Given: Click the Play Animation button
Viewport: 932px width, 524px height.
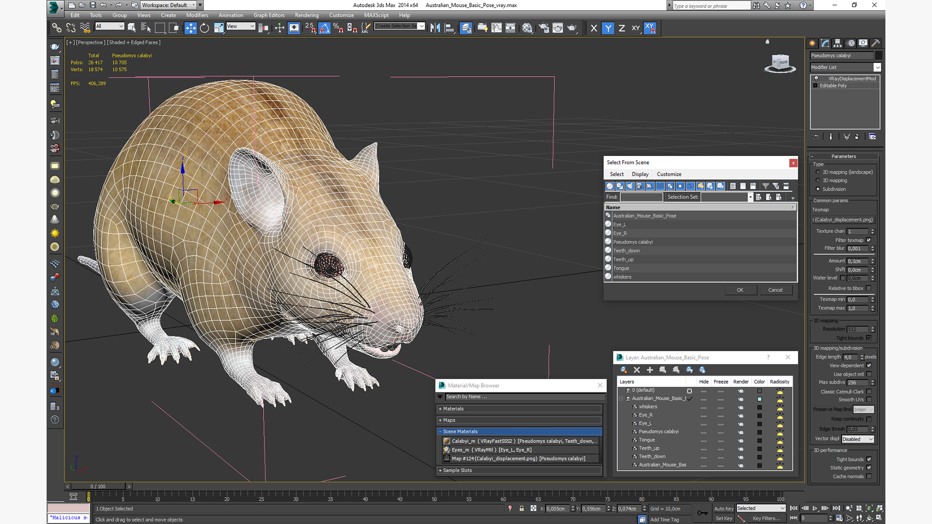Looking at the screenshot, I should 815,508.
